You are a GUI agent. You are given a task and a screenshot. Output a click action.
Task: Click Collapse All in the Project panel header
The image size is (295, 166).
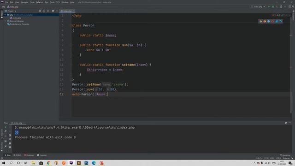[x=48, y=11]
